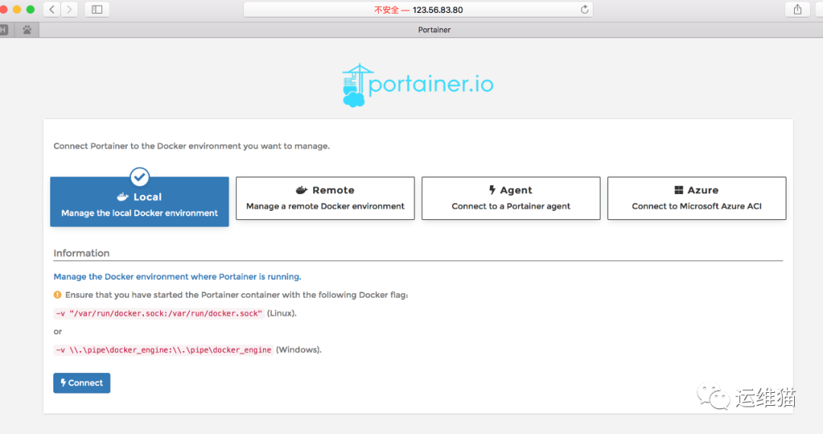Click the whale icon beside Local

pos(123,197)
